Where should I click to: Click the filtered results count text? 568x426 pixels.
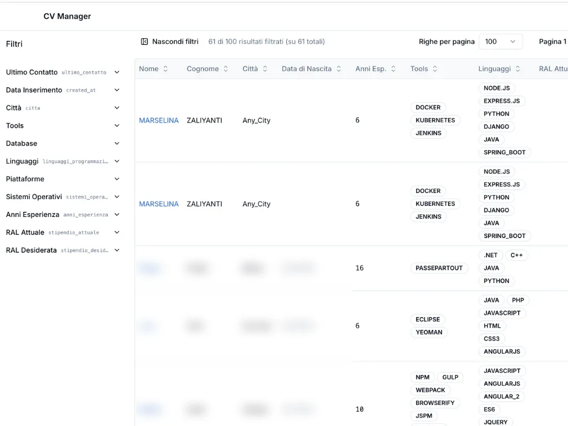pos(267,42)
